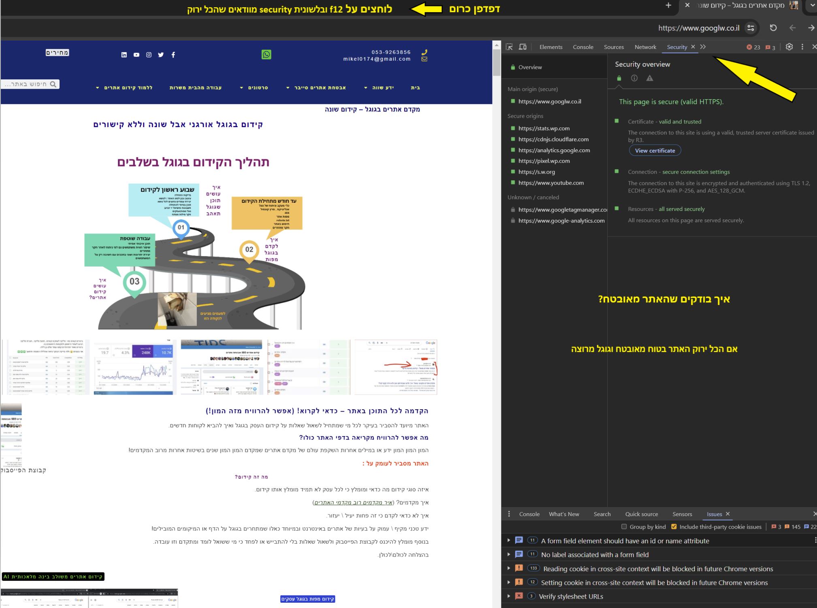Open the YouTube icon in site header
The image size is (817, 608).
137,55
